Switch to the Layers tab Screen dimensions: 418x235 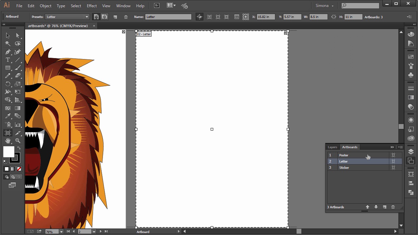(332, 147)
